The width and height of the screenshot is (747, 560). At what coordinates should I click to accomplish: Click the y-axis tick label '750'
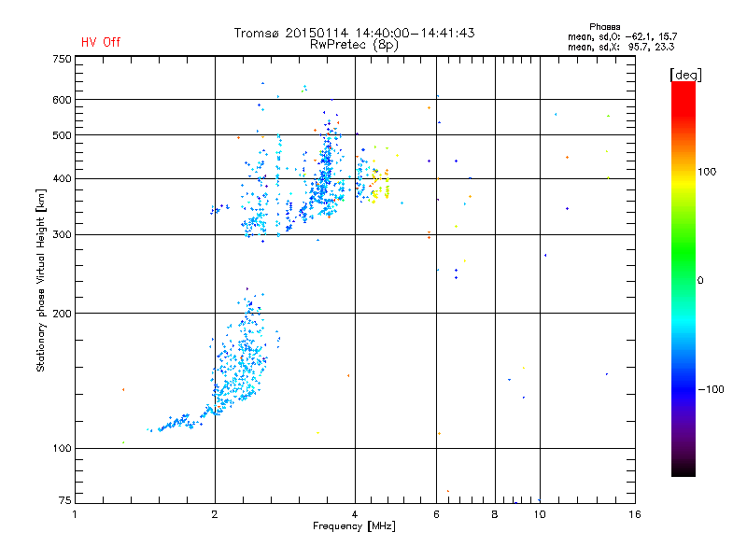click(x=62, y=59)
